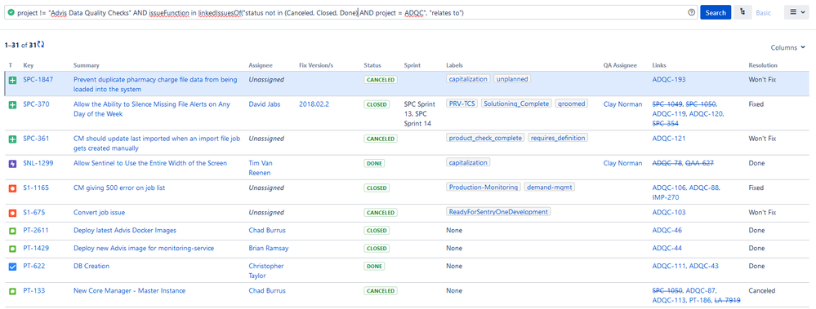This screenshot has height=309, width=816.
Task: Open linked issue ADQC-111
Action: 669,266
